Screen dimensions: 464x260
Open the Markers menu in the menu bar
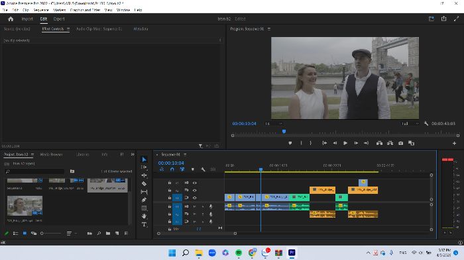(x=59, y=10)
